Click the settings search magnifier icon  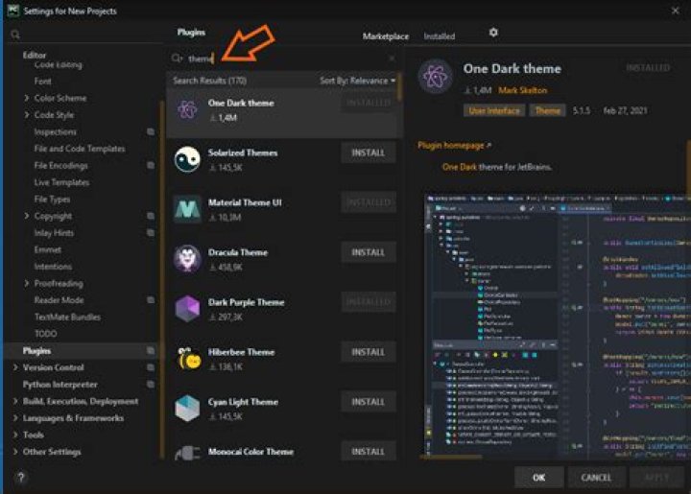(x=15, y=35)
